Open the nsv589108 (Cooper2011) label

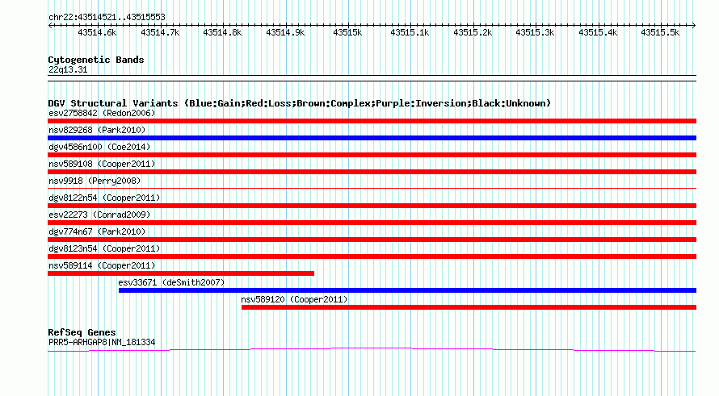tap(102, 164)
